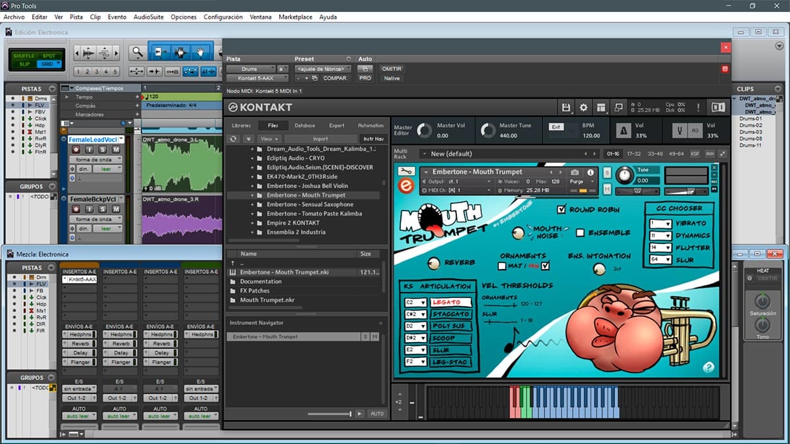The width and height of the screenshot is (790, 444).
Task: Toggle the SHUFFLE edit mode
Action: pyautogui.click(x=26, y=56)
